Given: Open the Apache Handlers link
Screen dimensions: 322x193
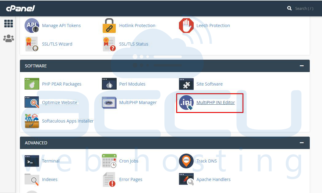Looking at the screenshot, I should tap(213, 180).
